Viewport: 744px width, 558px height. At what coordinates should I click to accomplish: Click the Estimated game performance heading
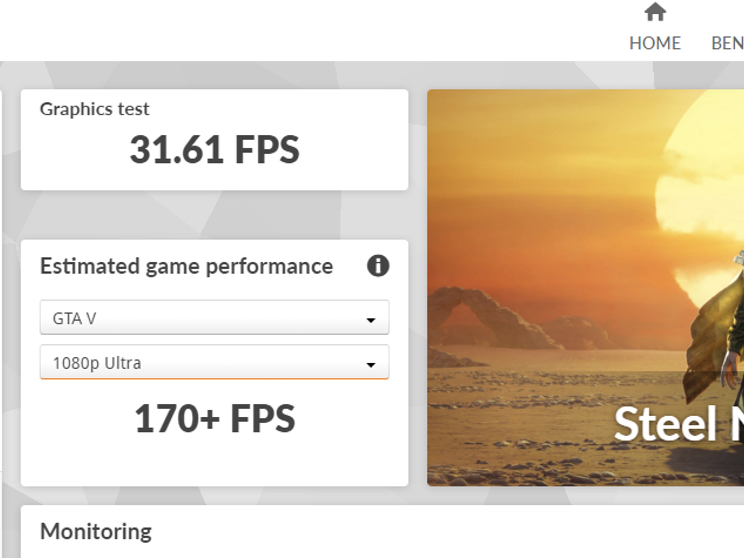pyautogui.click(x=186, y=266)
